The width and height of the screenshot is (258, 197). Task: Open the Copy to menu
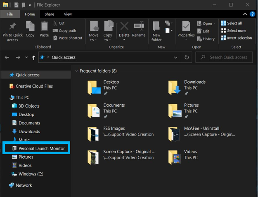pos(108,31)
